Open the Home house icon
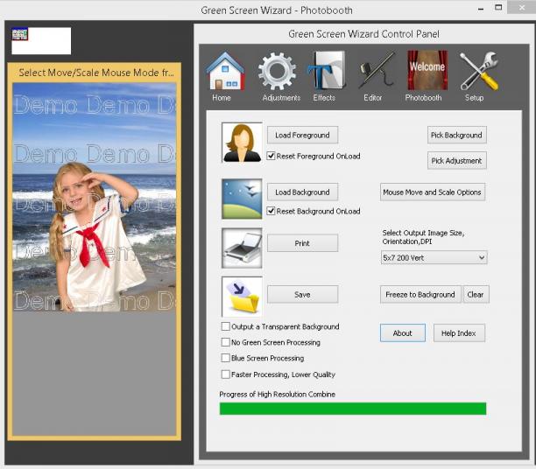The width and height of the screenshot is (536, 469). pos(225,72)
